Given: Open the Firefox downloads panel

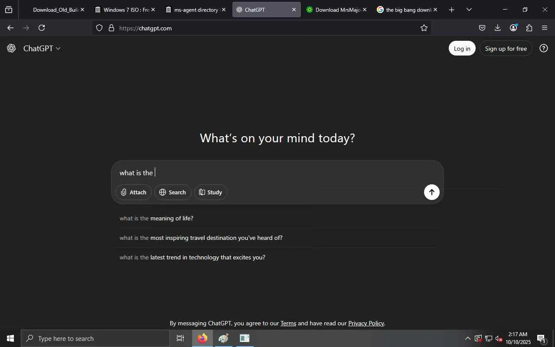Looking at the screenshot, I should click(x=498, y=28).
